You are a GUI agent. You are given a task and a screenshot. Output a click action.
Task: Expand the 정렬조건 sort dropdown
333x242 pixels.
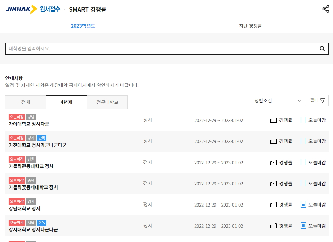[278, 101]
